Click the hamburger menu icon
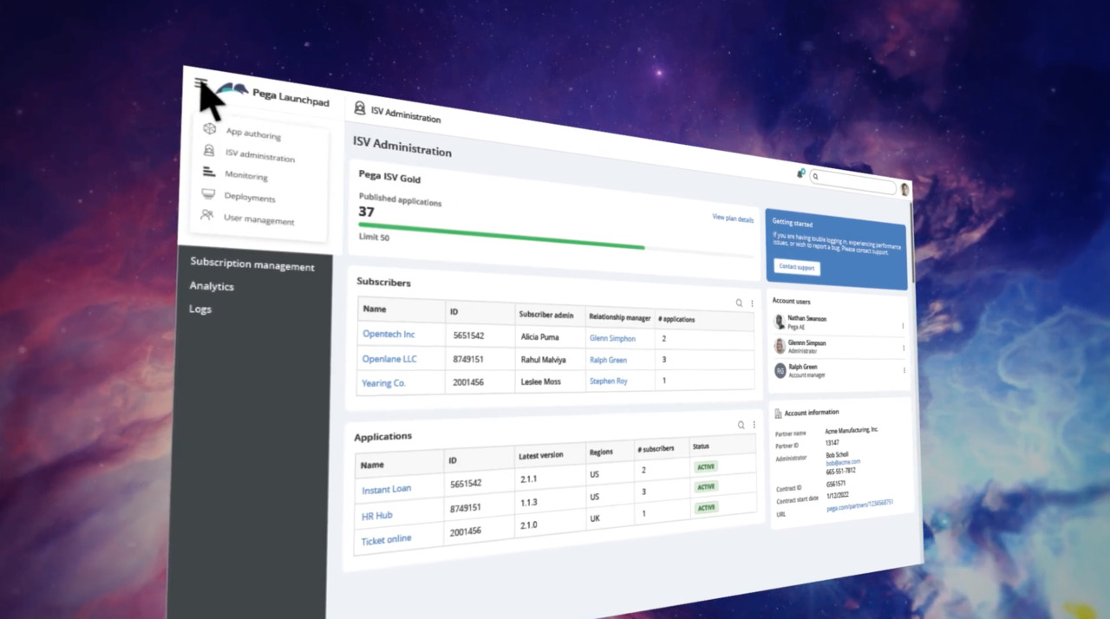Image resolution: width=1110 pixels, height=619 pixels. pos(200,83)
